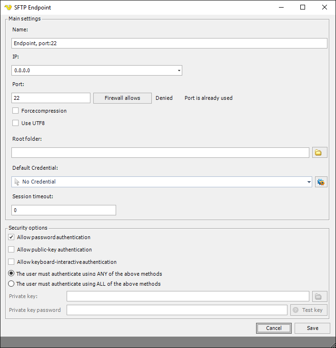Tick Allow keyboard-interactive authentication
336x348 pixels.
(x=11, y=262)
